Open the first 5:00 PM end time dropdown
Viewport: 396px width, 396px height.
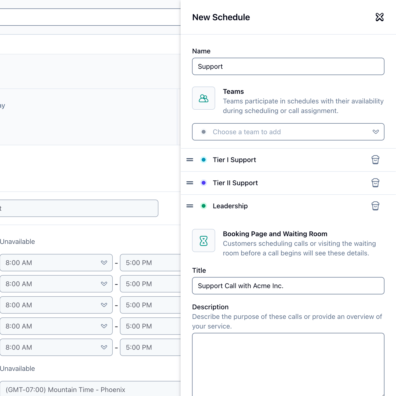pyautogui.click(x=150, y=263)
